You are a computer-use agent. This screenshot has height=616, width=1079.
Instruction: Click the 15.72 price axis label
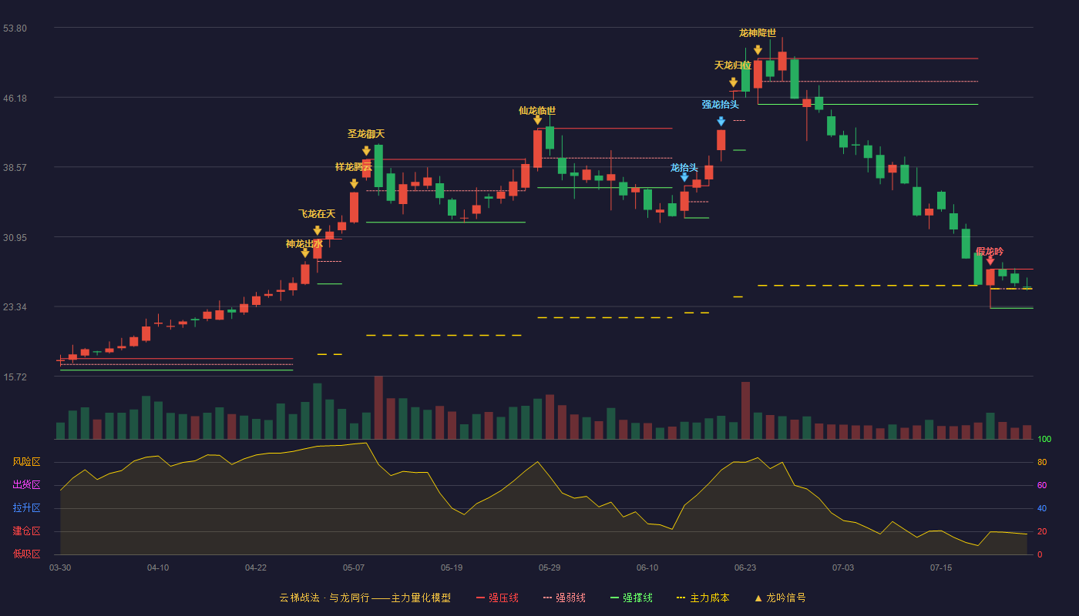coord(15,377)
